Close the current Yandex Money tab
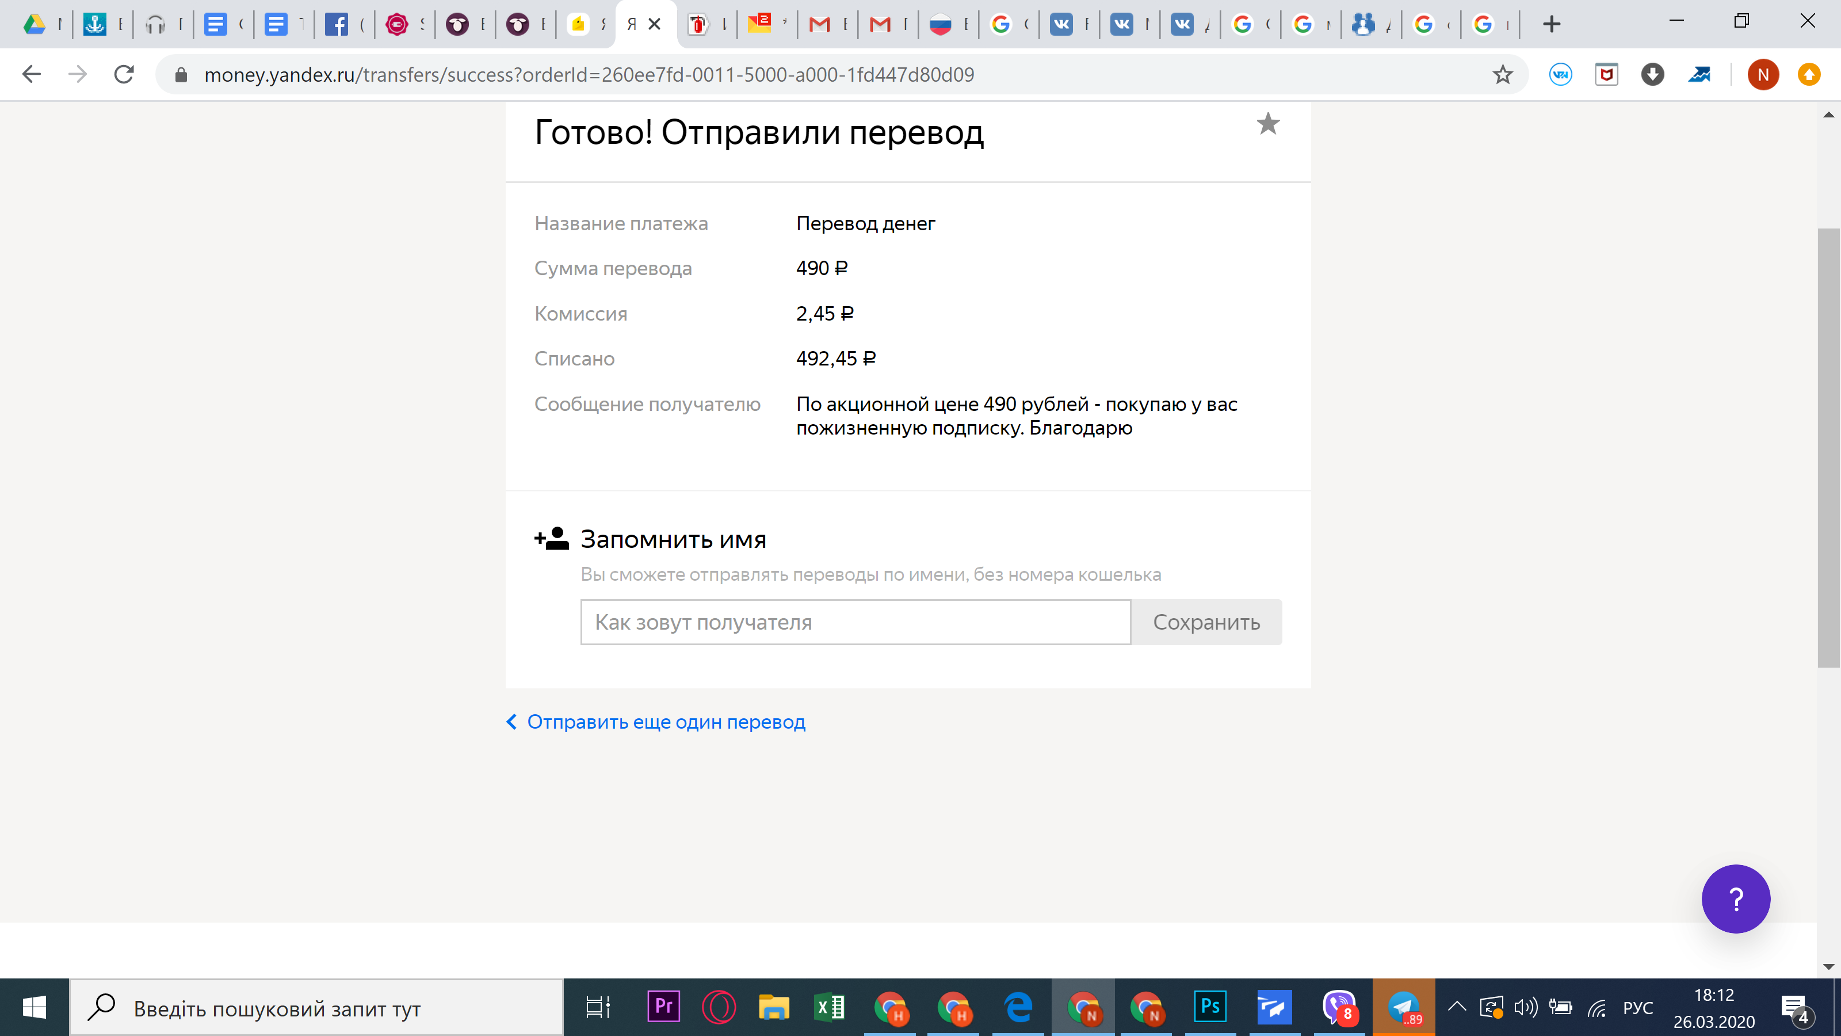Viewport: 1841px width, 1036px height. point(654,24)
